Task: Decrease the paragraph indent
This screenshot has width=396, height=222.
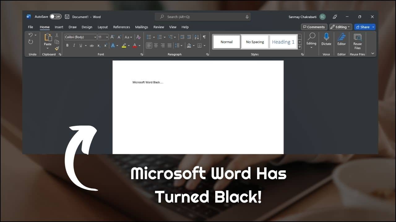Action: point(182,37)
